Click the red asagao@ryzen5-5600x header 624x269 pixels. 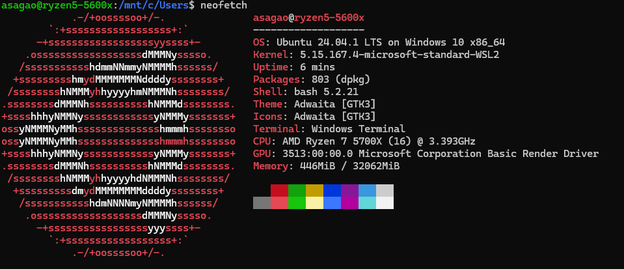coord(308,18)
